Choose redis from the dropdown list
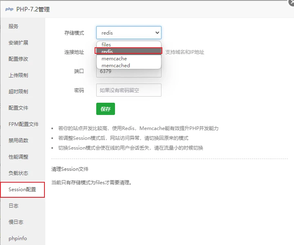This screenshot has width=294, height=245. [x=128, y=51]
